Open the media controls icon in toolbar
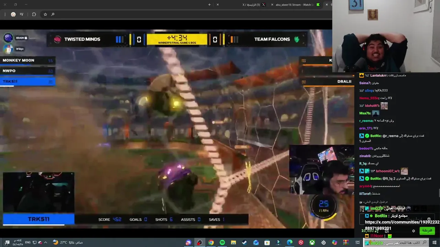Viewport: 440px width, 247px height. click(22, 14)
